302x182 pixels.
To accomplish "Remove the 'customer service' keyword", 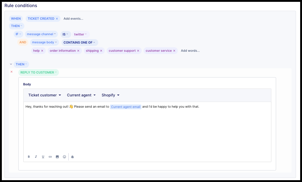I will [174, 51].
